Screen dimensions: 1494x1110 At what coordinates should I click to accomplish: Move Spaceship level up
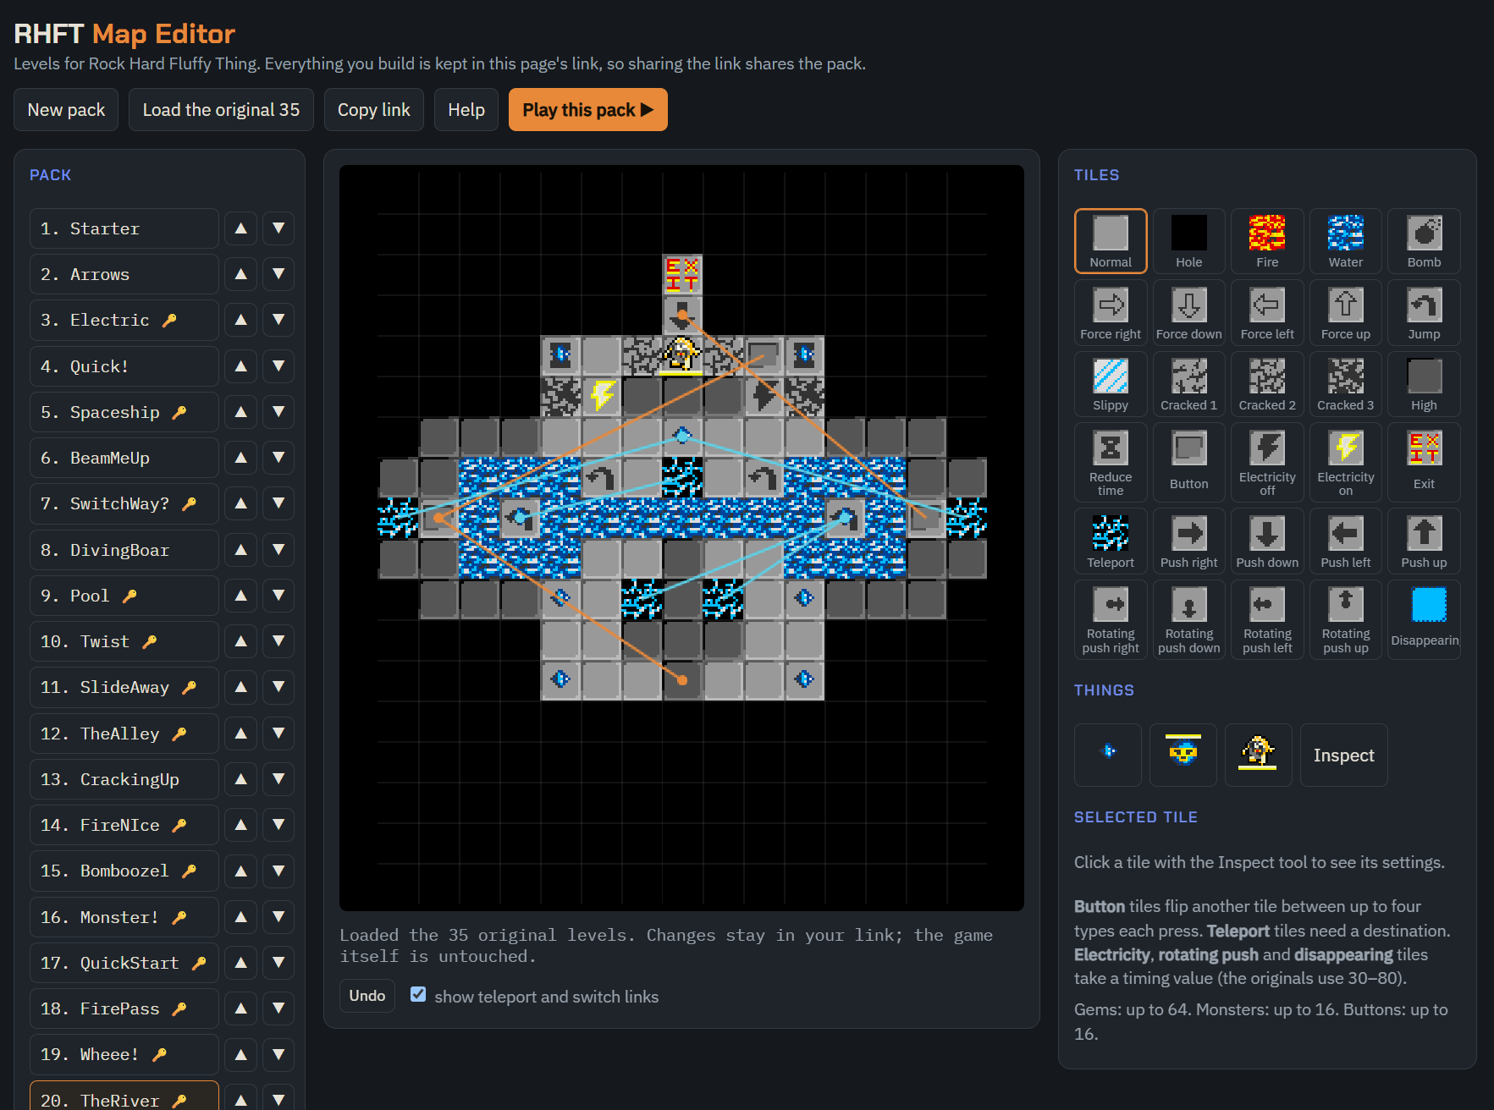point(241,412)
